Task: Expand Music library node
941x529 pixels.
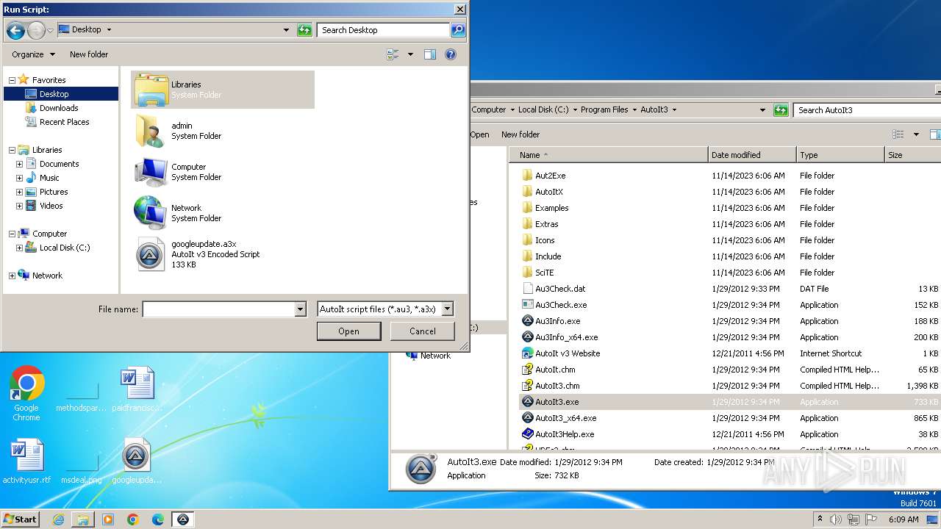Action: tap(19, 178)
